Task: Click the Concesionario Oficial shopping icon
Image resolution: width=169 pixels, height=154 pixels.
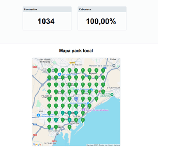Action: [x=38, y=115]
